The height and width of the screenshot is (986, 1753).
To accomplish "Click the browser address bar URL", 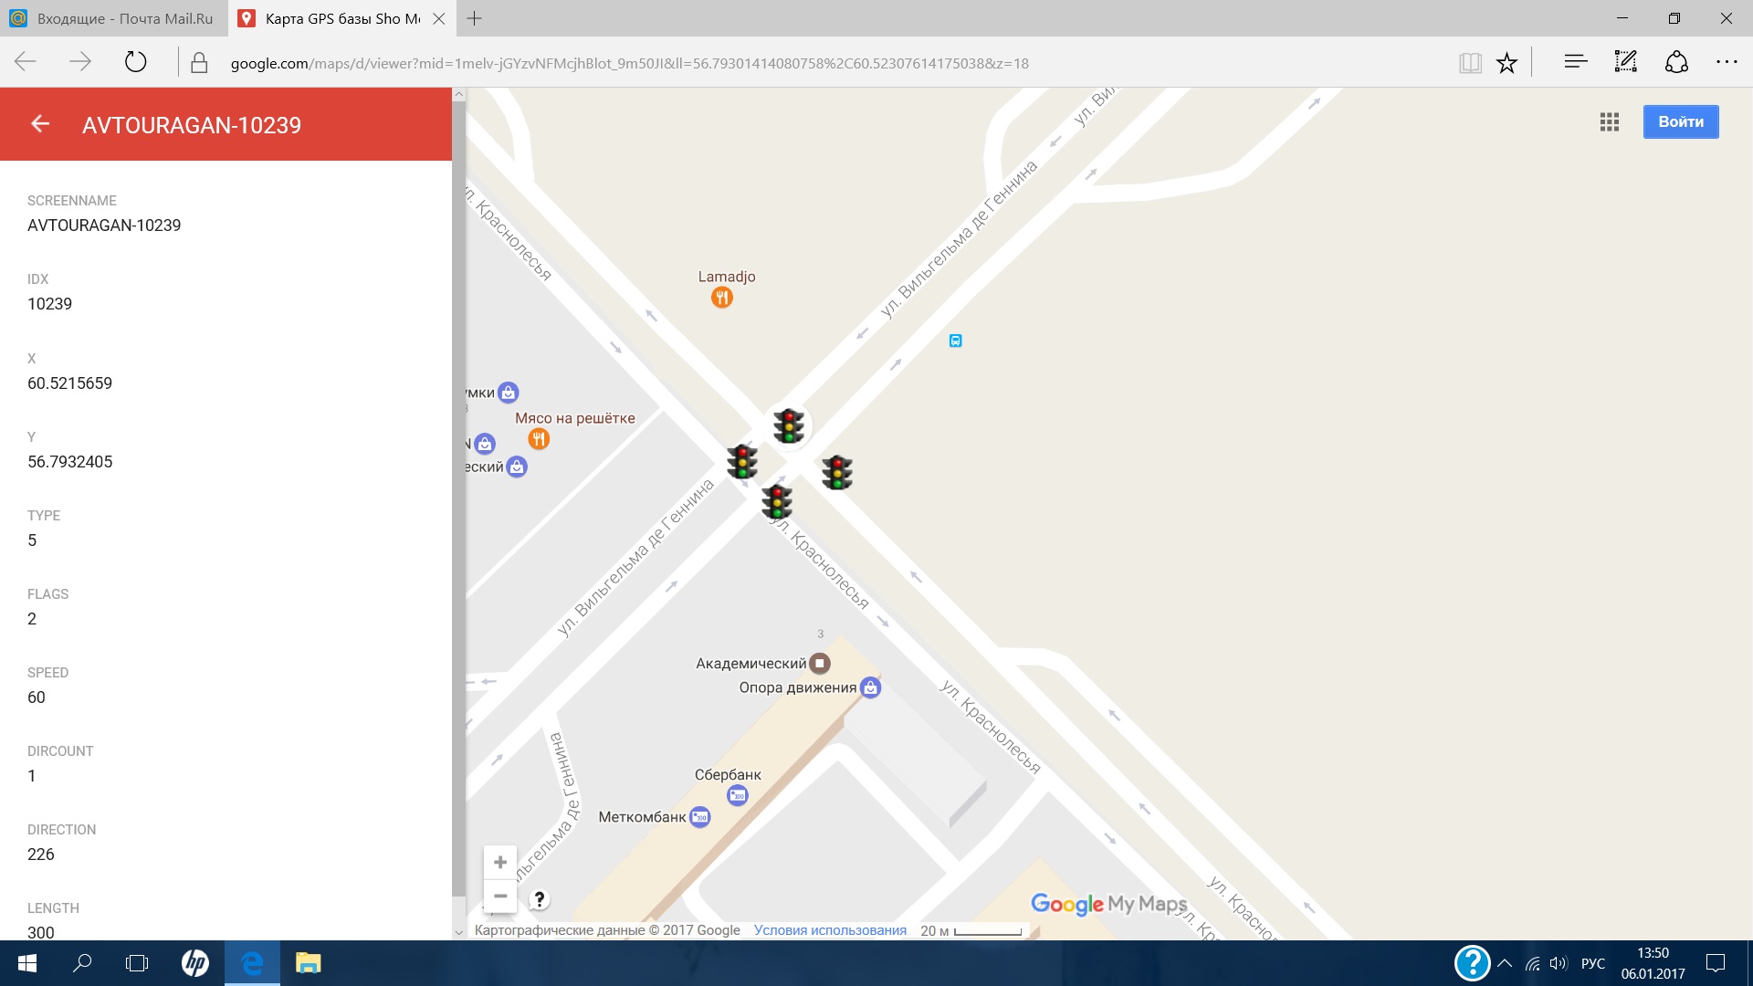I will tap(630, 63).
